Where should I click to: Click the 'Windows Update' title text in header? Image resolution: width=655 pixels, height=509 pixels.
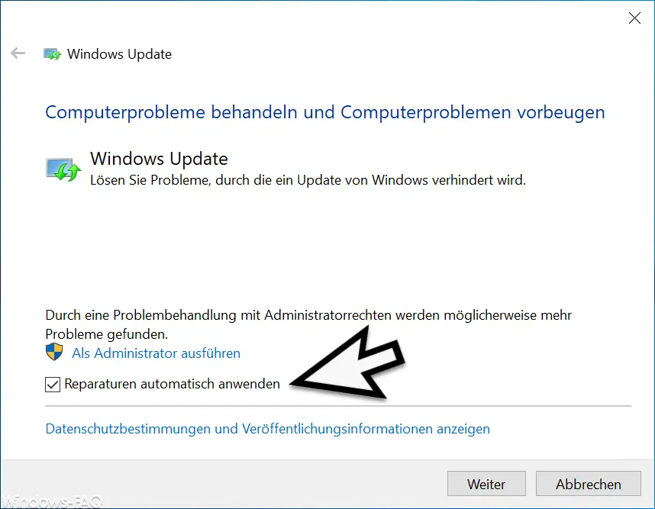tap(119, 54)
